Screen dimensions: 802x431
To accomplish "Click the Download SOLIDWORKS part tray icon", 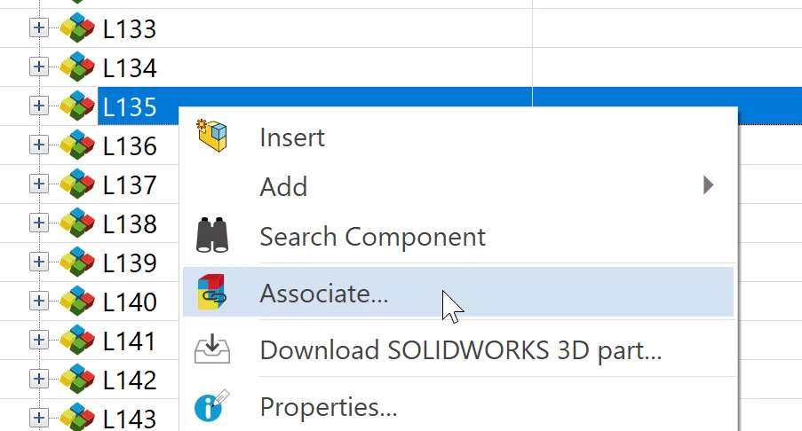I will pos(212,349).
